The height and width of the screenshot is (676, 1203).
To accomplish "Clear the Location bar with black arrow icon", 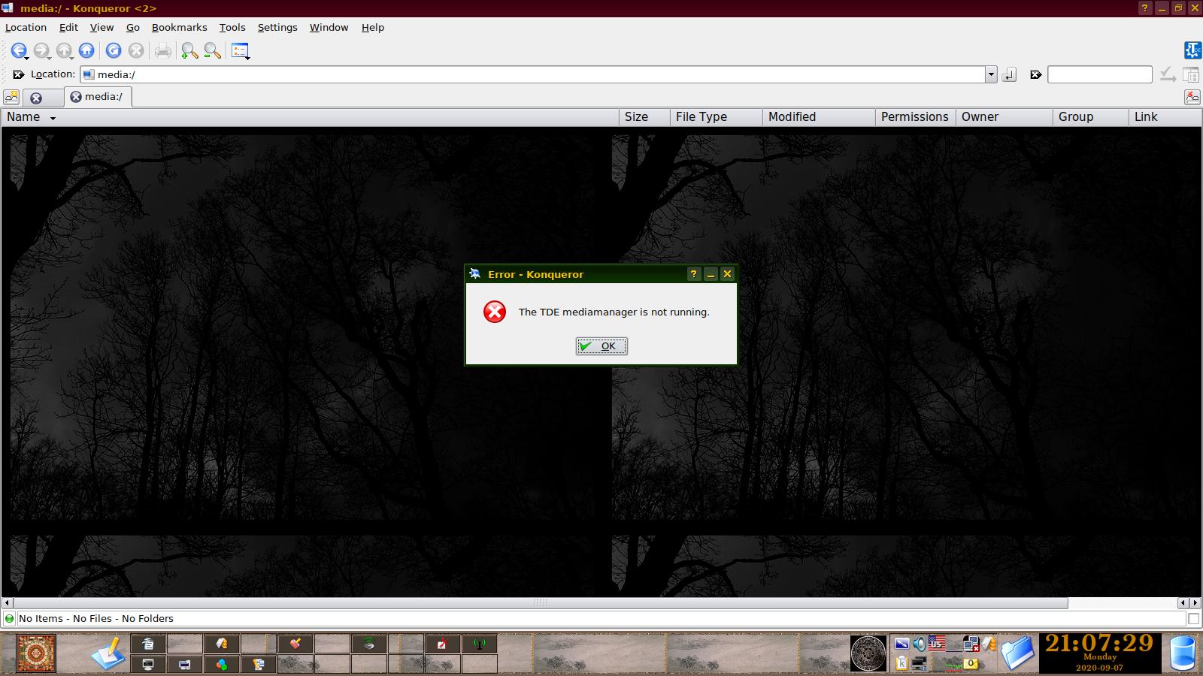I will point(19,74).
